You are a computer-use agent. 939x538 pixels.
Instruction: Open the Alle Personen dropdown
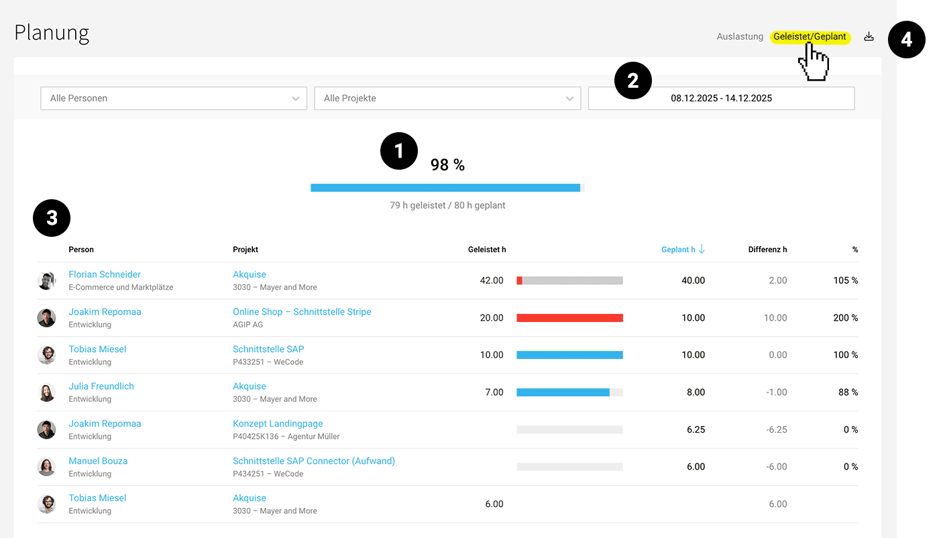pos(174,99)
